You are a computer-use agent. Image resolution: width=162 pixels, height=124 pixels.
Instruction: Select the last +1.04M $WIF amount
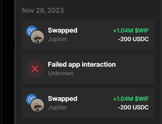point(131,99)
